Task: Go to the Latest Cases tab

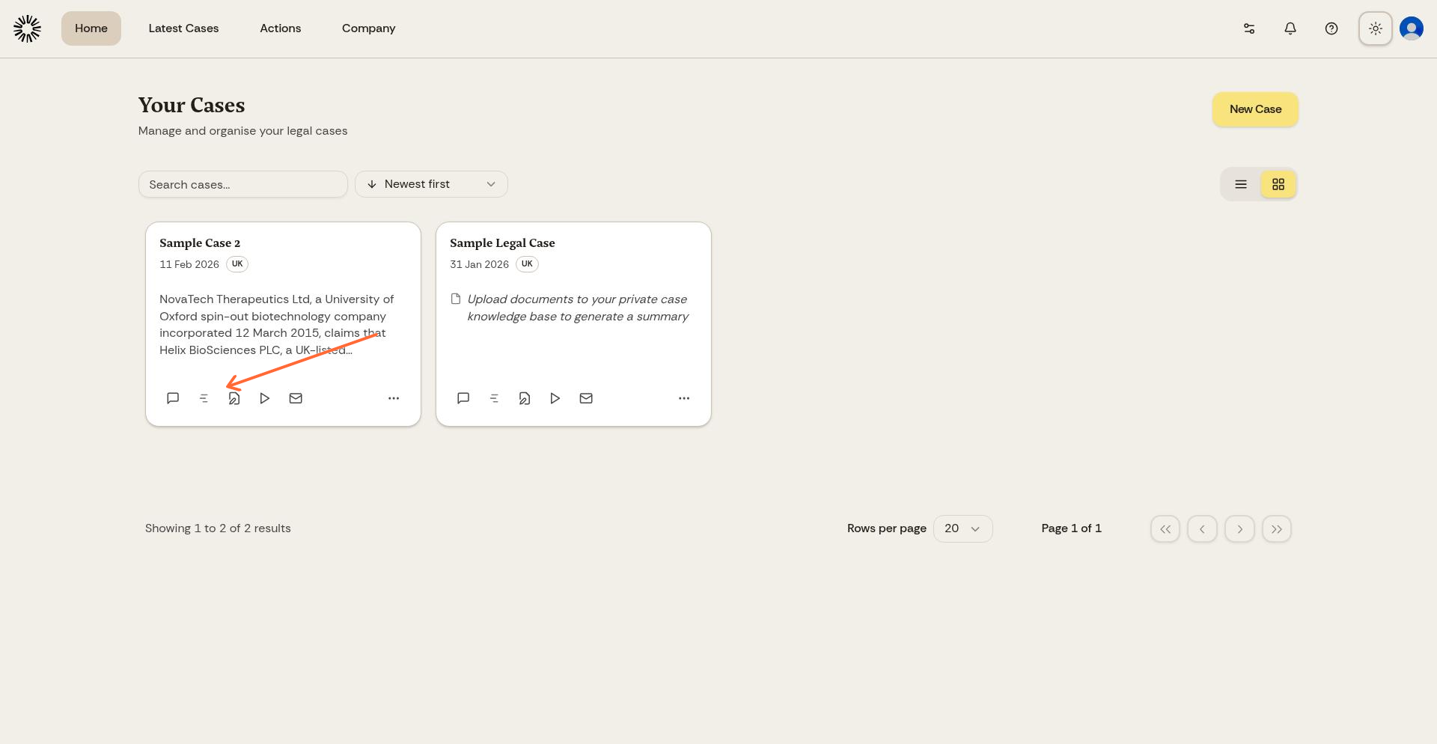Action: tap(183, 28)
